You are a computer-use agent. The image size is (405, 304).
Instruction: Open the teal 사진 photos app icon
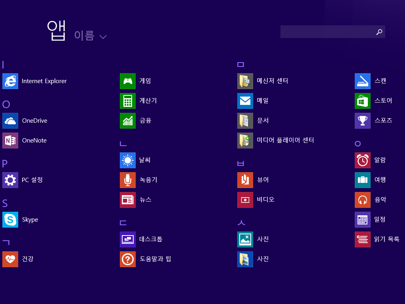pyautogui.click(x=245, y=239)
